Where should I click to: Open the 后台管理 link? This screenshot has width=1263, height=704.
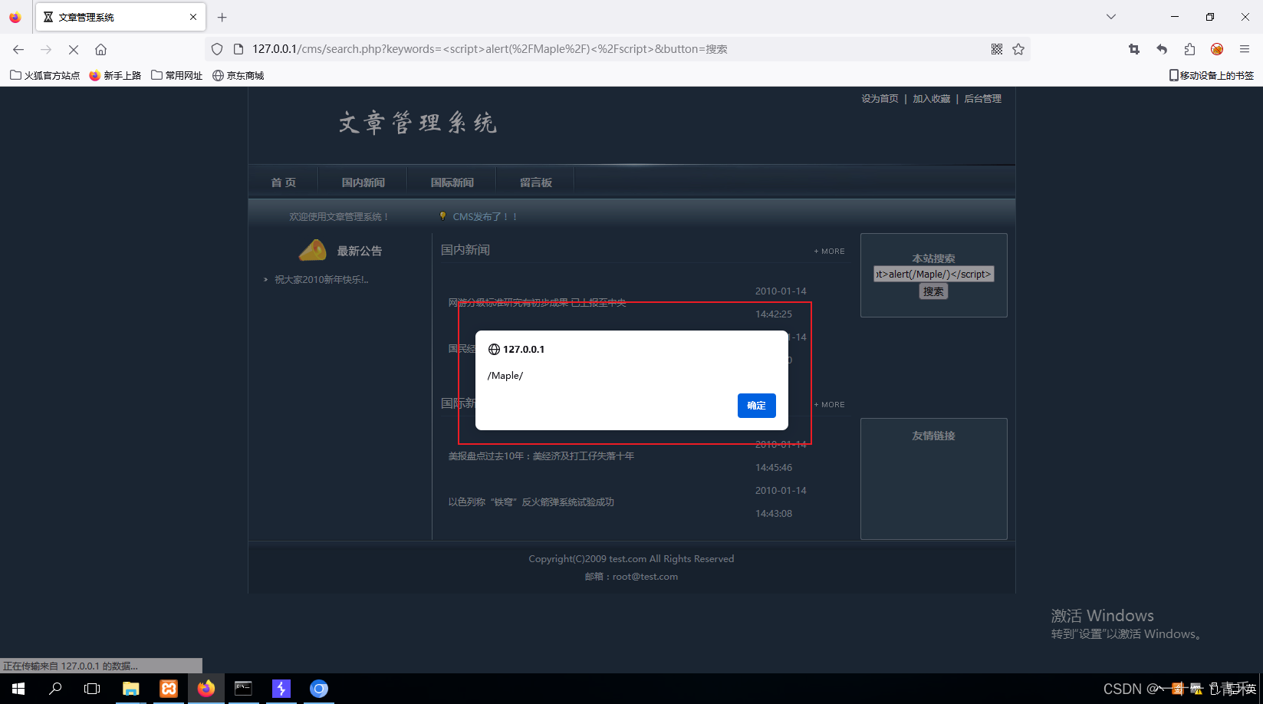982,99
